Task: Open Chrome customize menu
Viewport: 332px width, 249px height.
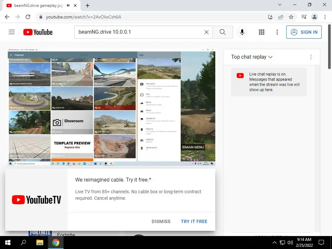Action: pyautogui.click(x=325, y=17)
